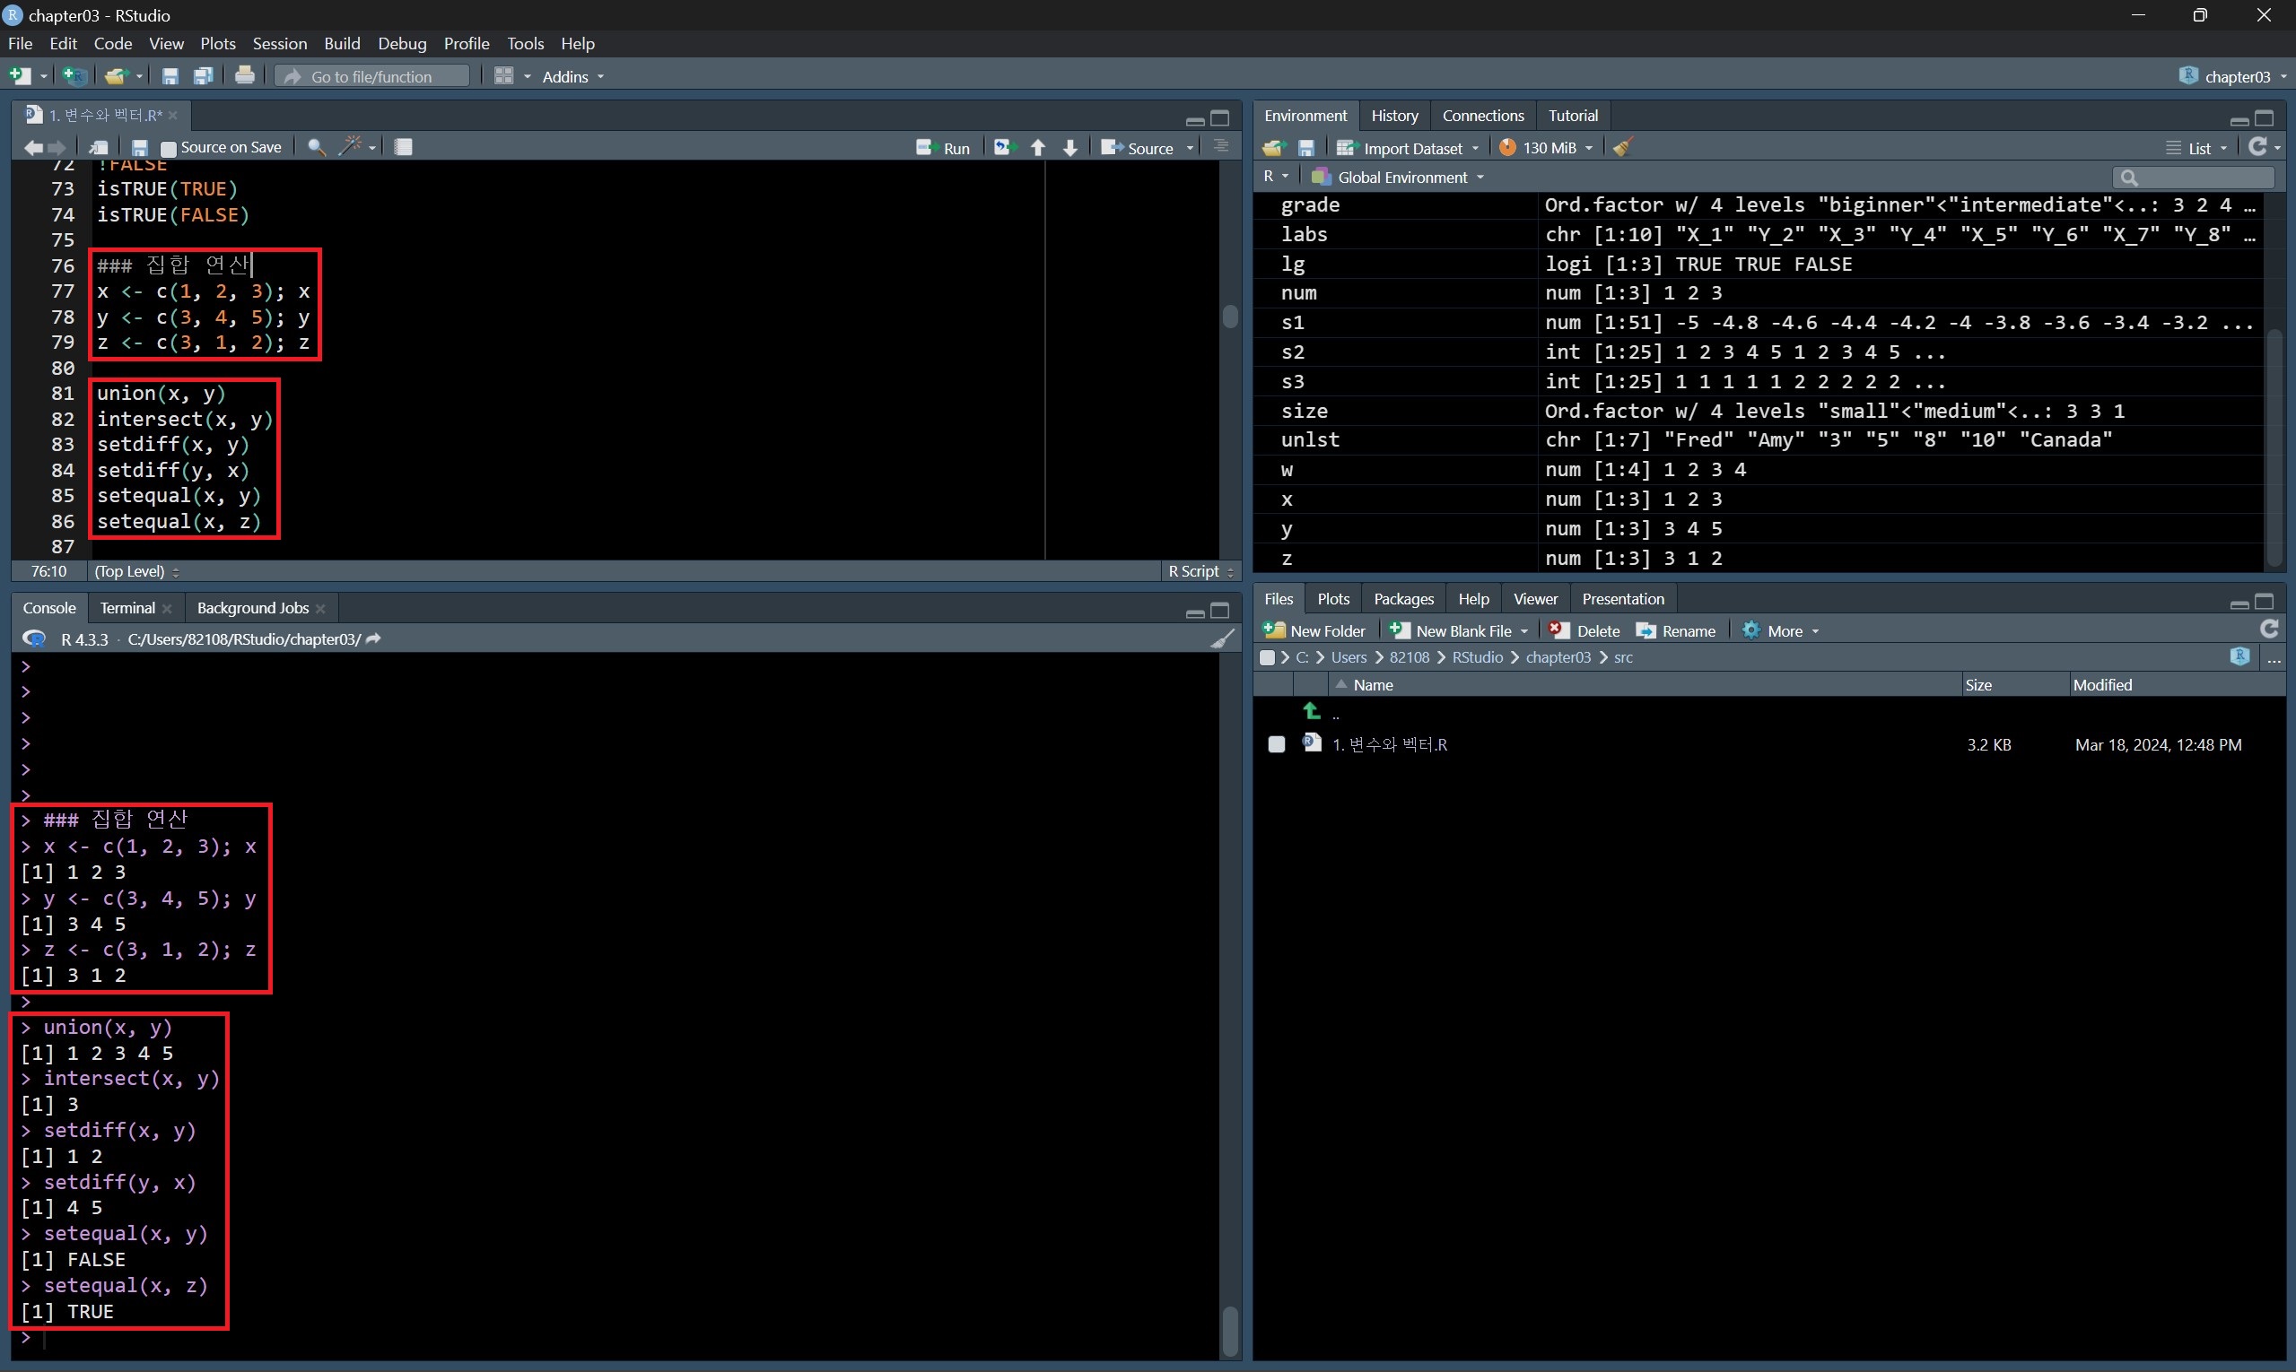Image resolution: width=2296 pixels, height=1372 pixels.
Task: Click the re-run previous code region icon
Action: tap(1005, 148)
